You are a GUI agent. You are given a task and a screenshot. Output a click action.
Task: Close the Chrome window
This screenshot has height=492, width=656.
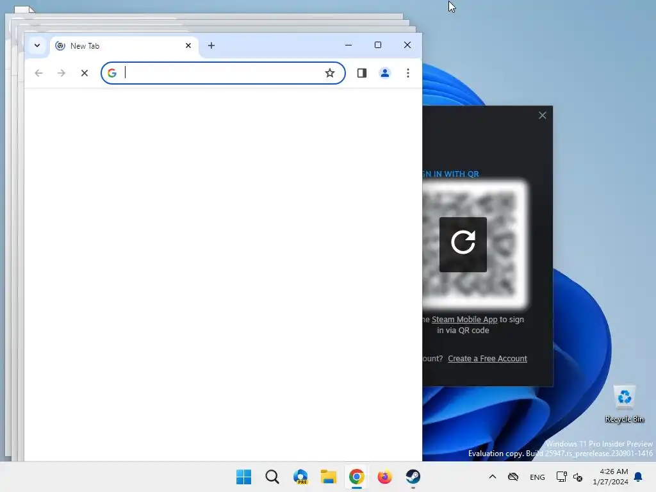pos(407,45)
